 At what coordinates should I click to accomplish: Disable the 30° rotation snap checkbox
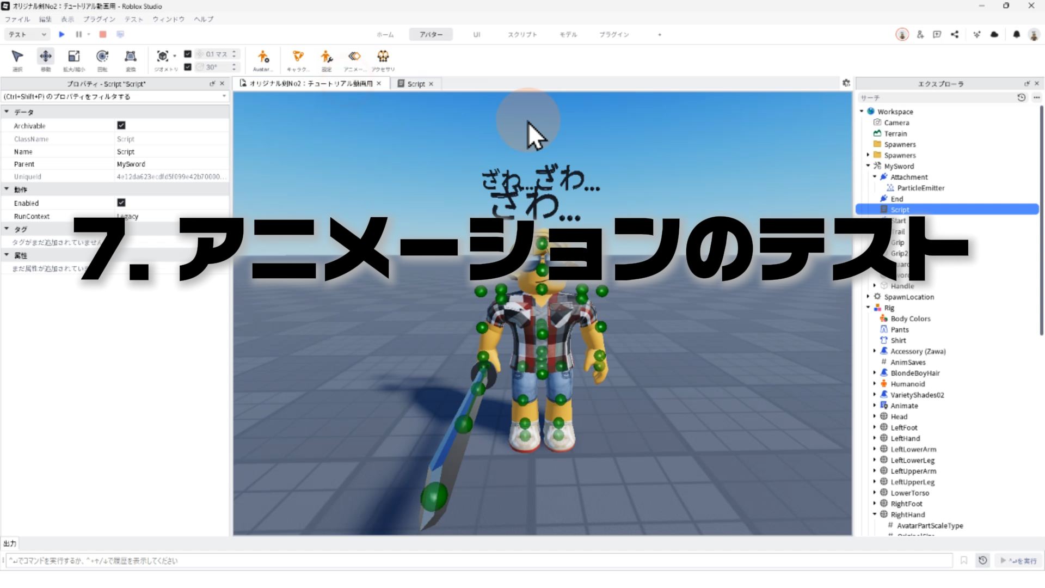point(188,67)
